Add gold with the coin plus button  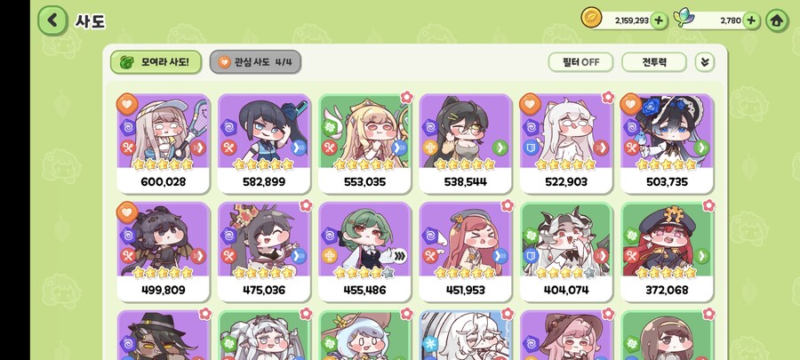coord(659,20)
